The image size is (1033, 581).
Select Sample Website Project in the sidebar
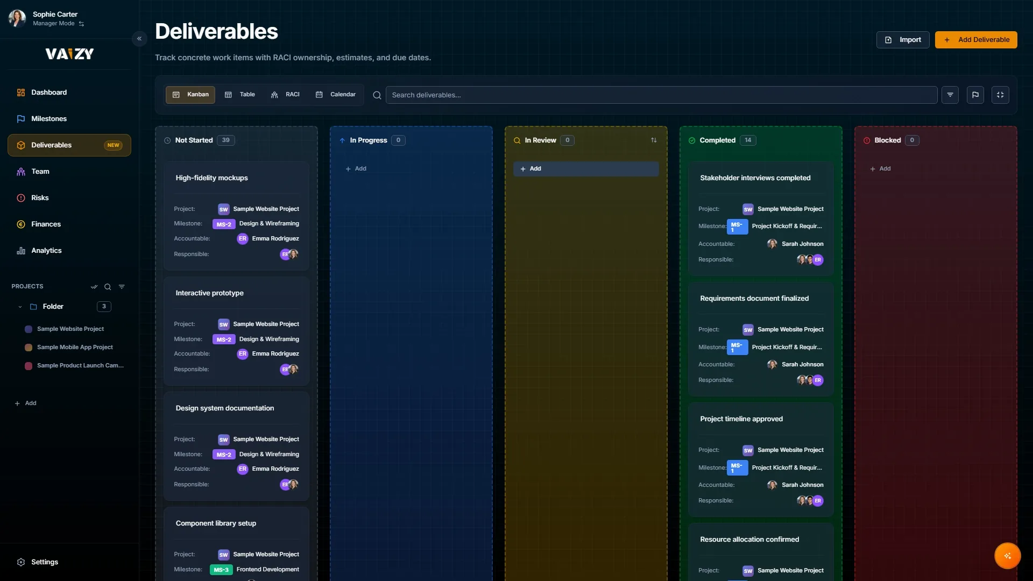tap(70, 329)
